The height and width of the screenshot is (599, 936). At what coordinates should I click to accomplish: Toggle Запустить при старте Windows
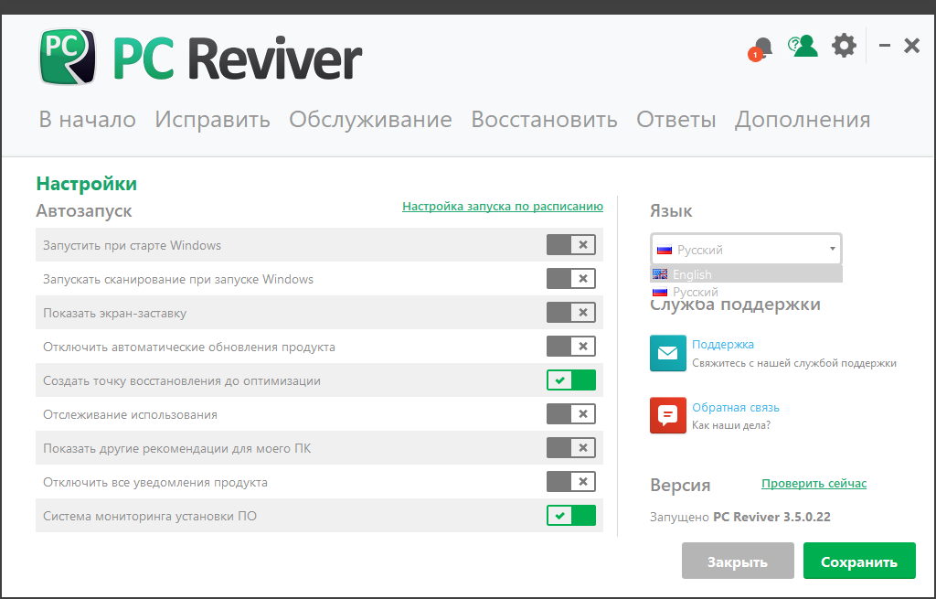[571, 245]
